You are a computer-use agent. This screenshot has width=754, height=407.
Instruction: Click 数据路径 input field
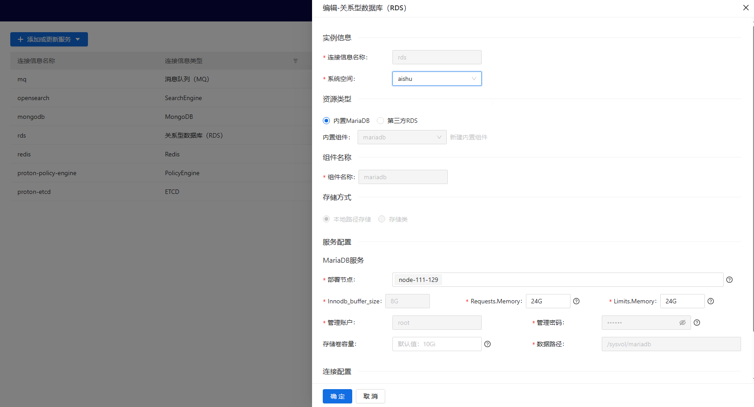(x=671, y=344)
